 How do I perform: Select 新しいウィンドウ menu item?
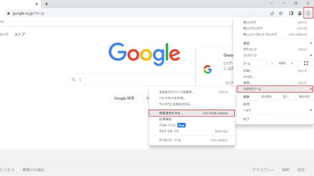[274, 28]
